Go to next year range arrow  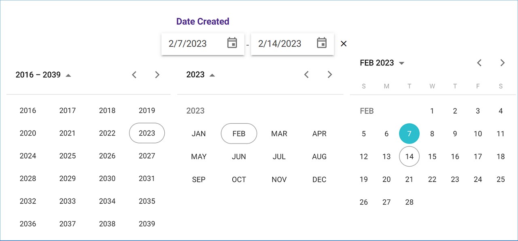coord(157,75)
